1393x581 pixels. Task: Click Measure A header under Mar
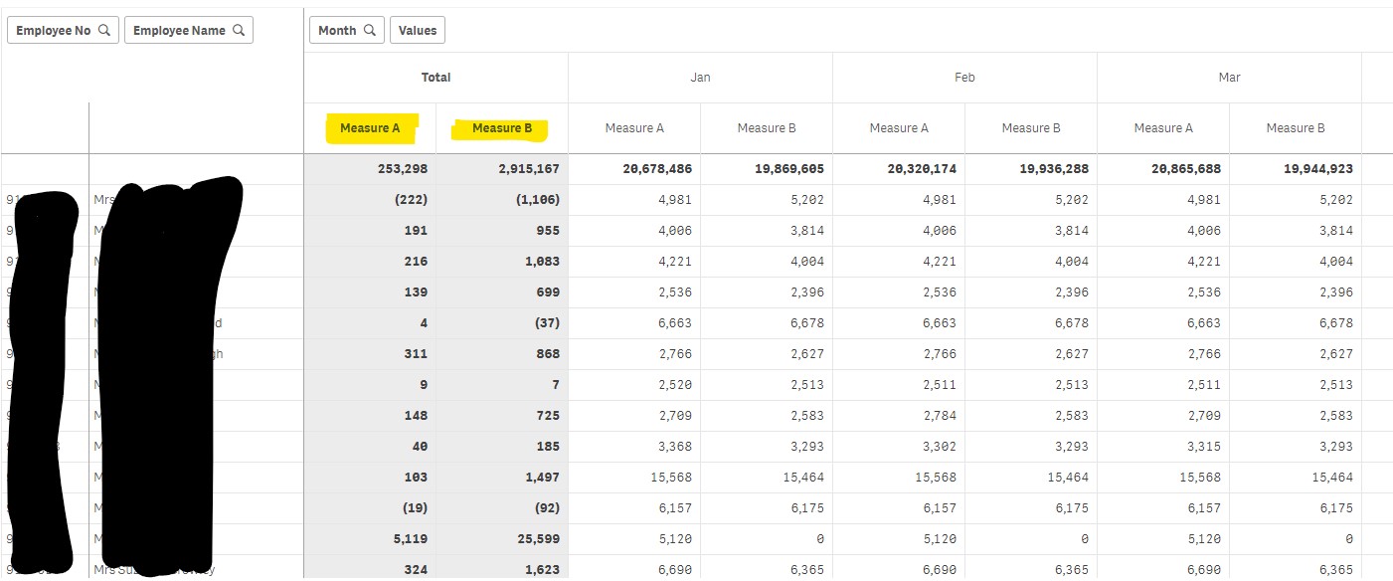[x=1163, y=128]
